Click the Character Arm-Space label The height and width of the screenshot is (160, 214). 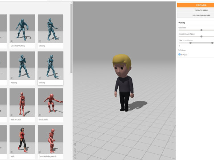point(186,34)
